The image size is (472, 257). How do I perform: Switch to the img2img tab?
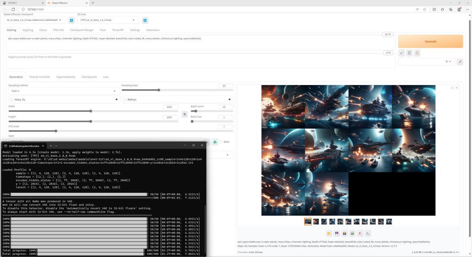[28, 30]
